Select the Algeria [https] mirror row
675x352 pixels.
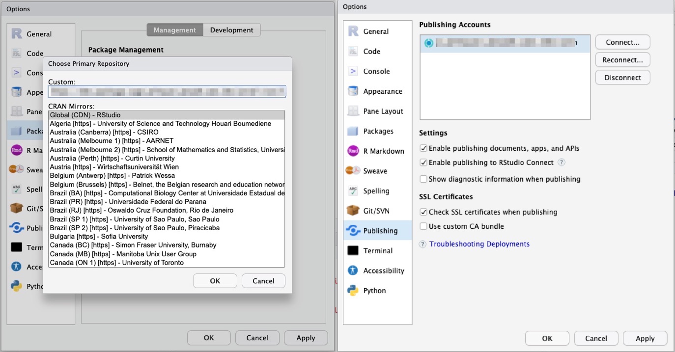point(167,124)
